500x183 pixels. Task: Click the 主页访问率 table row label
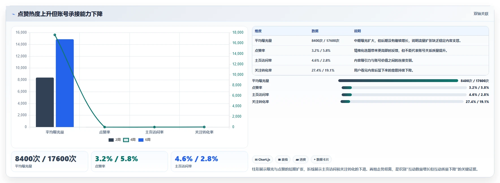click(263, 61)
